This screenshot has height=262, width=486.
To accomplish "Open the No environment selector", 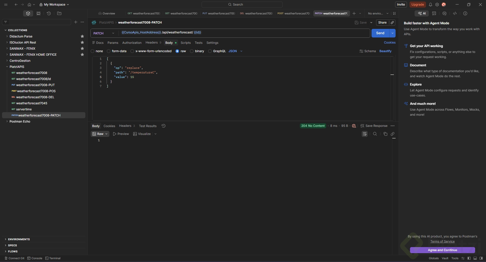I will point(378,13).
